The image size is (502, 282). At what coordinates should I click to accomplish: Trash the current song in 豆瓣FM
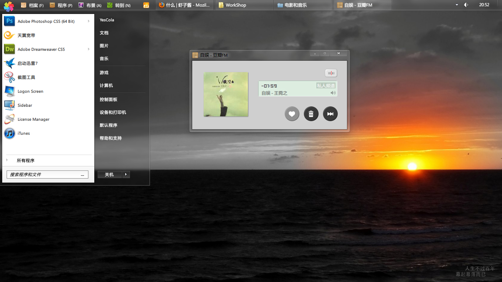(x=311, y=114)
